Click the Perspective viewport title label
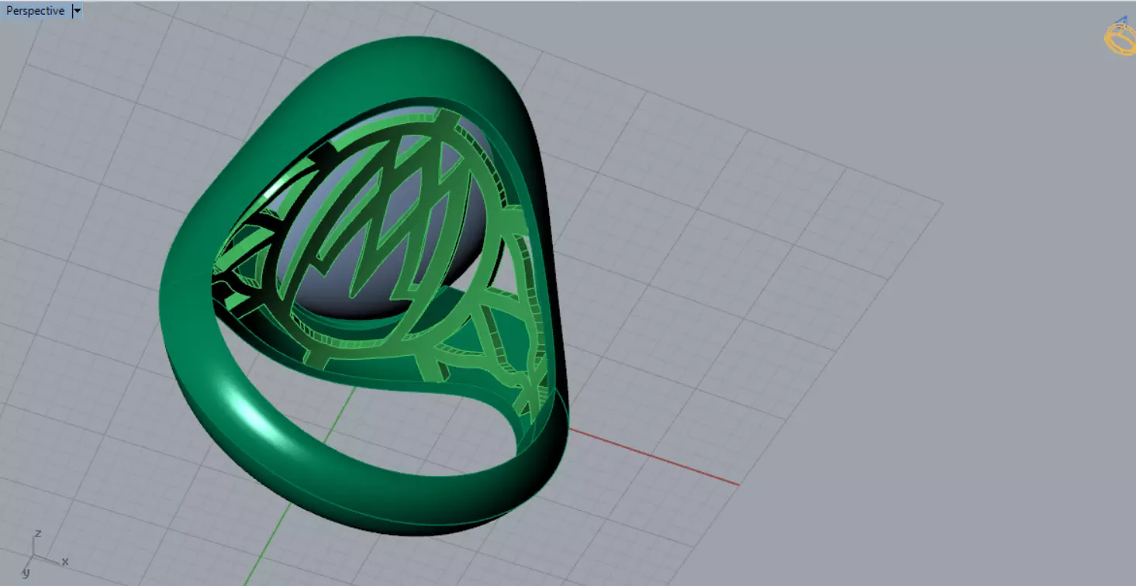 point(35,11)
